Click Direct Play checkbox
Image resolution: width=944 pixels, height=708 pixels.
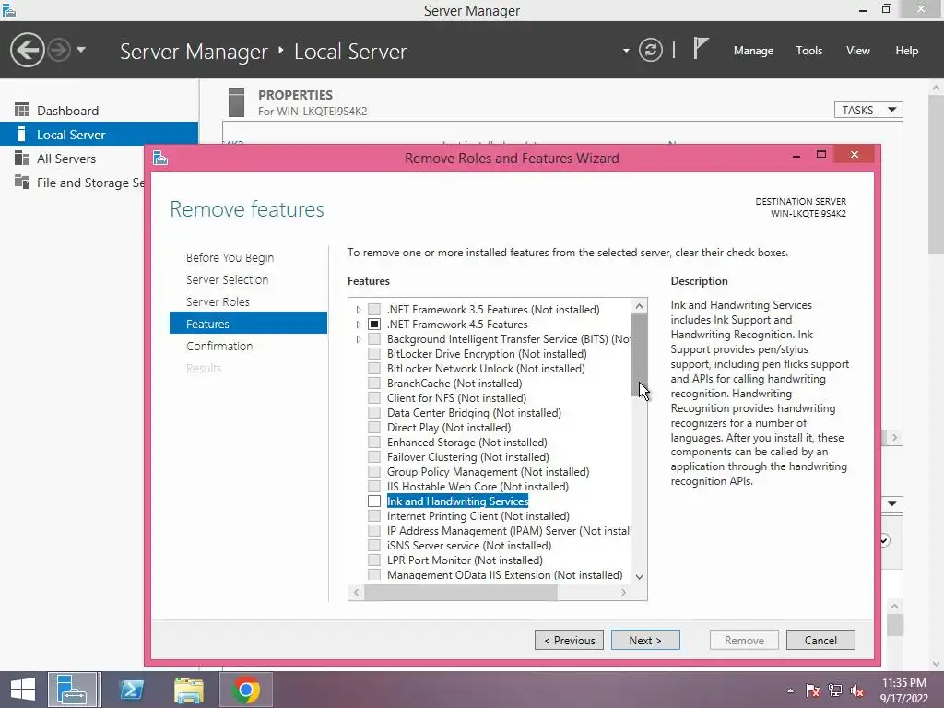click(374, 428)
